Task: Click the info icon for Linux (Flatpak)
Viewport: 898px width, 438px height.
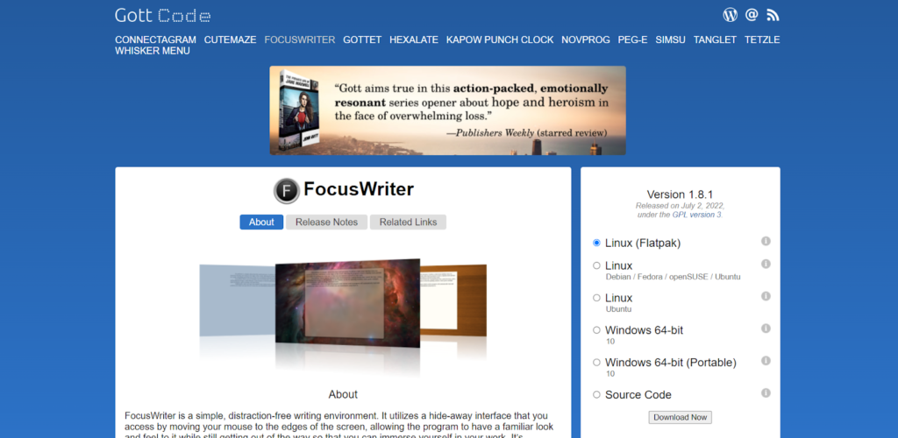Action: [x=766, y=241]
